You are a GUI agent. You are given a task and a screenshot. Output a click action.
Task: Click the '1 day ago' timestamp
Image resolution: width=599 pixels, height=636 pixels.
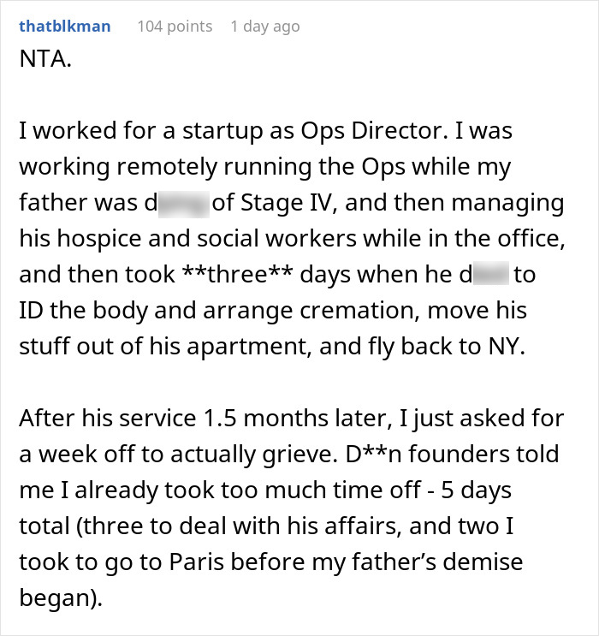tap(265, 27)
